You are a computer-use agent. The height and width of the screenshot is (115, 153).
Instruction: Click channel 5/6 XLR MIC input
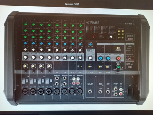point(57,91)
